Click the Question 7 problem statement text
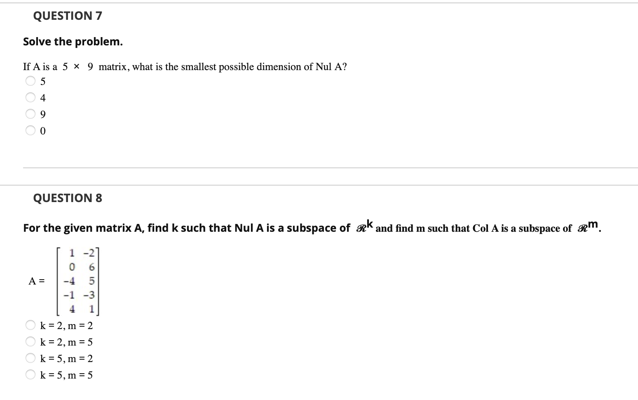 [184, 66]
